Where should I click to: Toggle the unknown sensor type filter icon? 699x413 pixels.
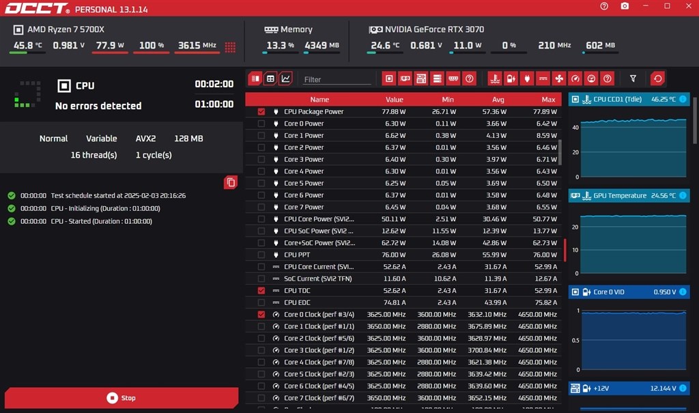click(x=607, y=79)
